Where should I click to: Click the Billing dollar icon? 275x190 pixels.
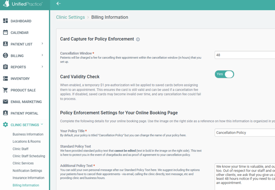[x=6, y=56]
